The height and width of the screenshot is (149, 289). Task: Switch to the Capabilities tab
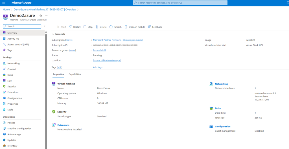click(x=75, y=74)
